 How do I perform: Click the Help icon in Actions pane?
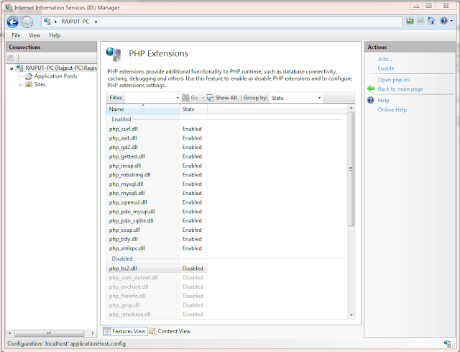[x=371, y=100]
